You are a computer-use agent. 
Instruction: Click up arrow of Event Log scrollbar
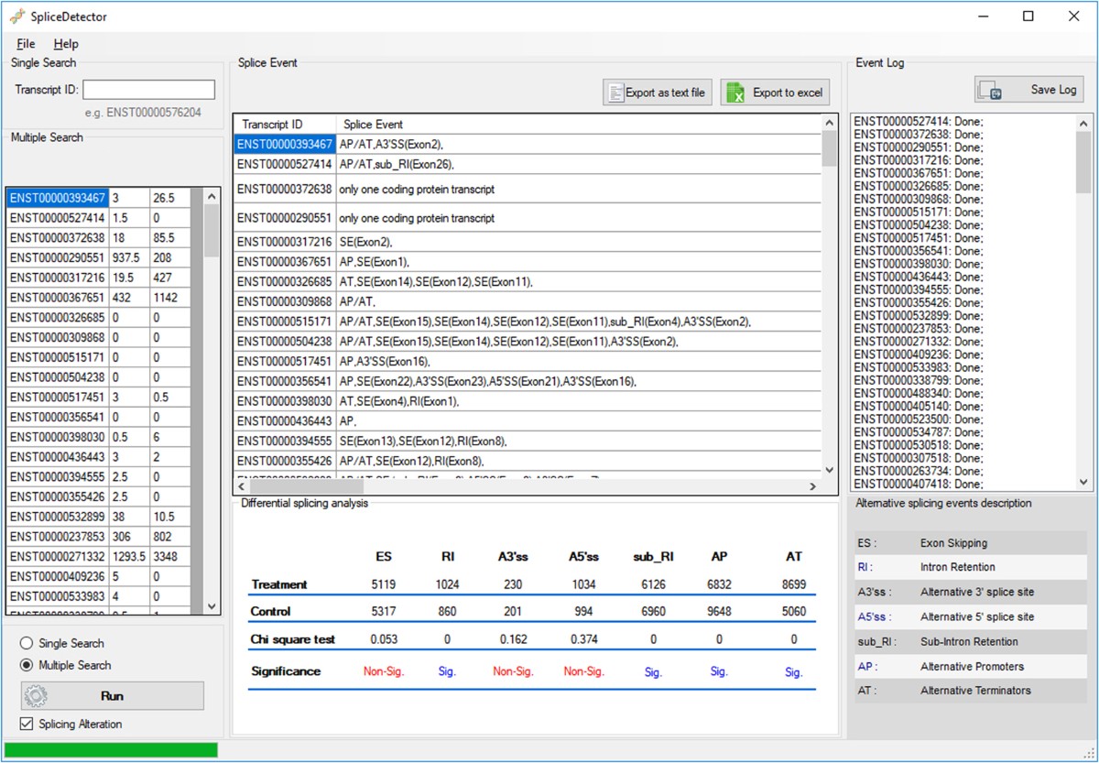pyautogui.click(x=1083, y=122)
